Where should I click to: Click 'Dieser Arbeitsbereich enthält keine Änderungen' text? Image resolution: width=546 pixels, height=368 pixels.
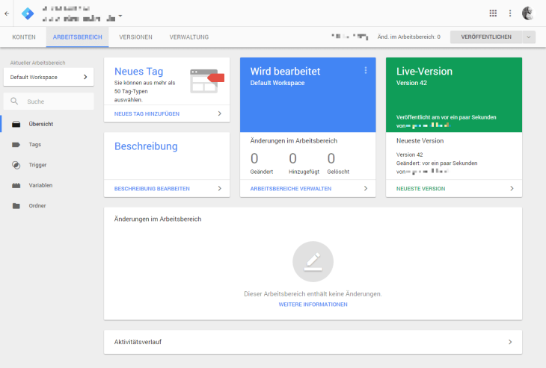(x=313, y=294)
